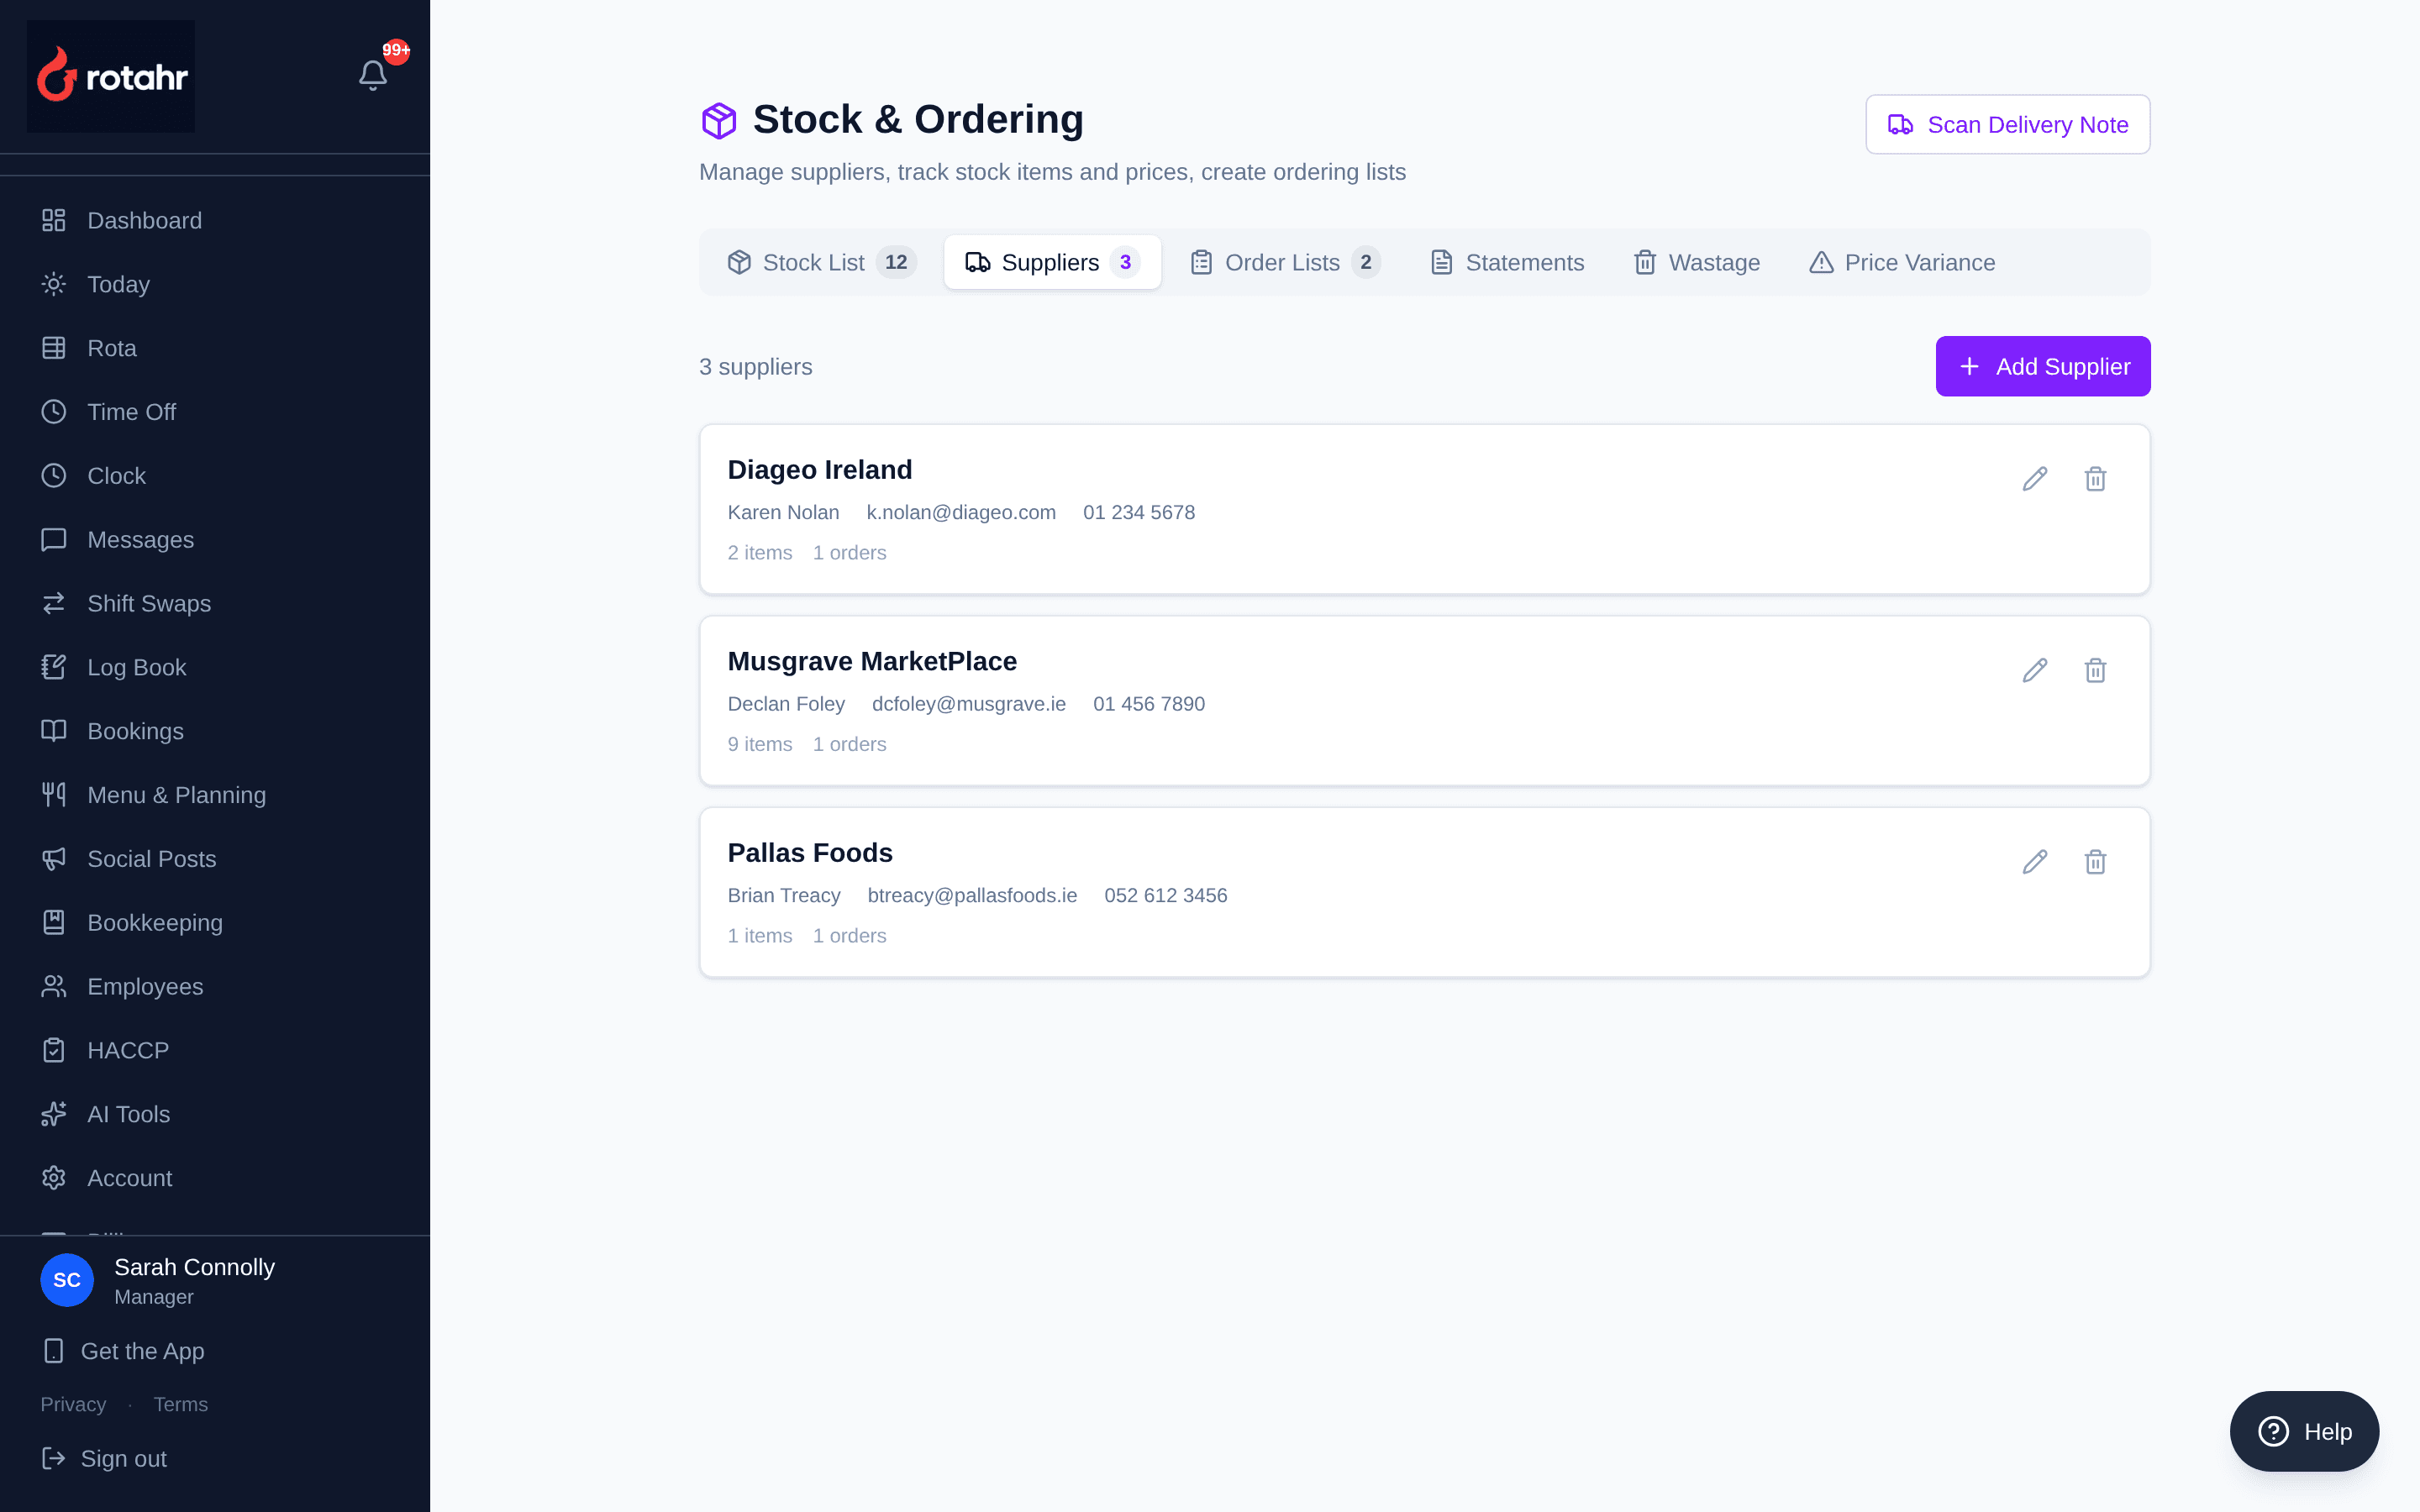This screenshot has height=1512, width=2420.
Task: Click the email k.nolan@diageo.com
Action: 961,512
